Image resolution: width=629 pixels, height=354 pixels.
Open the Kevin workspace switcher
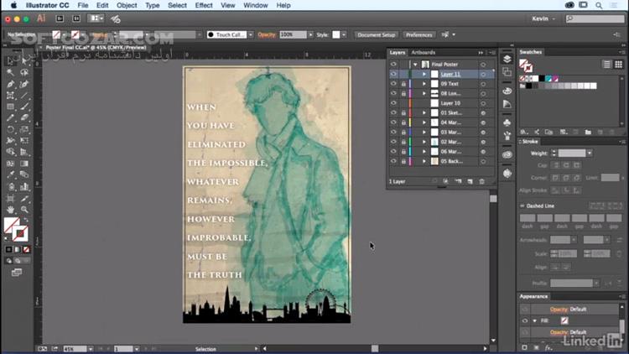543,18
